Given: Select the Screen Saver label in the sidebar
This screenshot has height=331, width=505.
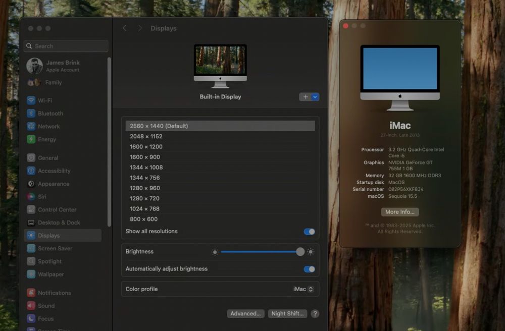Looking at the screenshot, I should point(55,248).
